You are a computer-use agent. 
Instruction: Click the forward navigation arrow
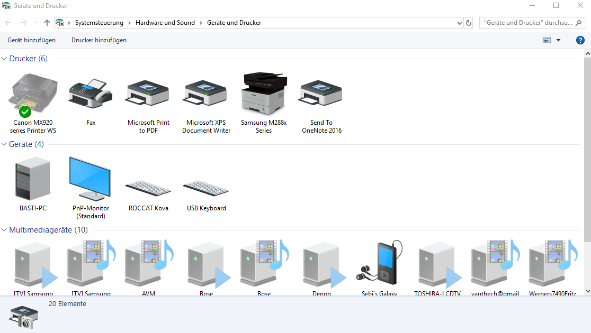(x=24, y=23)
